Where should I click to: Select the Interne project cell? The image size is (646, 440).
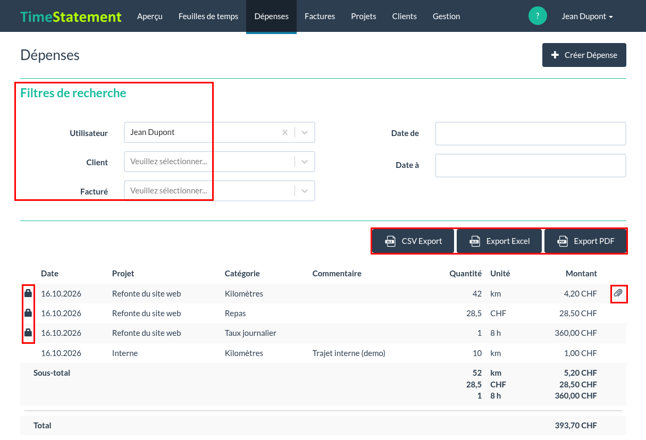[125, 353]
